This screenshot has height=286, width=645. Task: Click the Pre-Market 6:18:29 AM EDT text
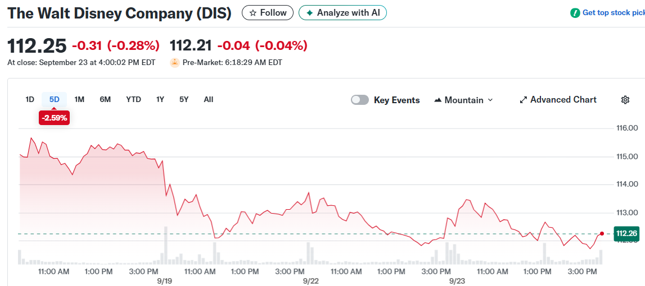[x=232, y=63]
